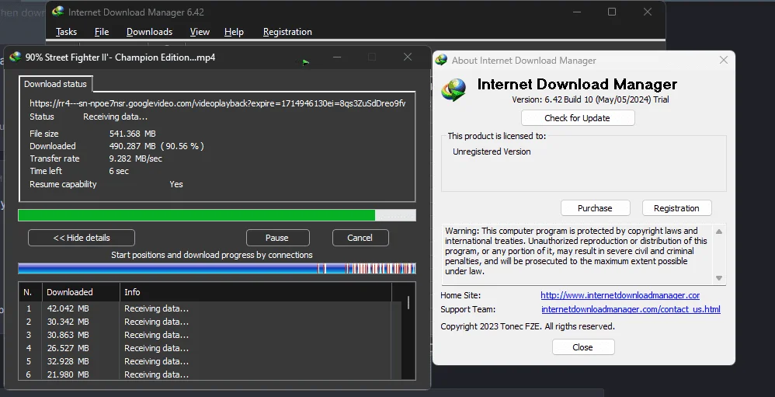This screenshot has width=775, height=397.
Task: Select the Download status tab
Action: pos(55,84)
